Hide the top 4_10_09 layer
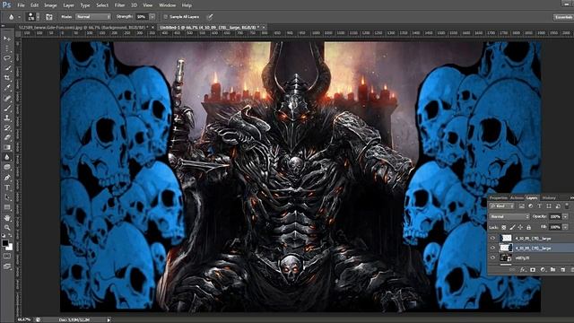 [x=492, y=239]
